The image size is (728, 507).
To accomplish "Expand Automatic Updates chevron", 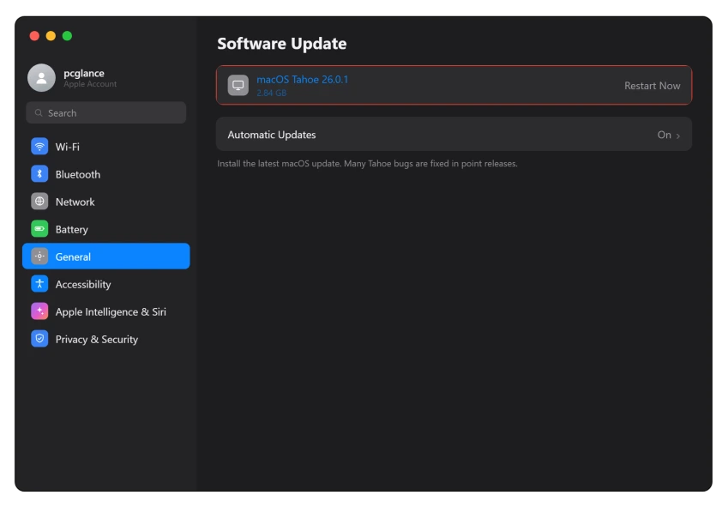I will point(678,136).
